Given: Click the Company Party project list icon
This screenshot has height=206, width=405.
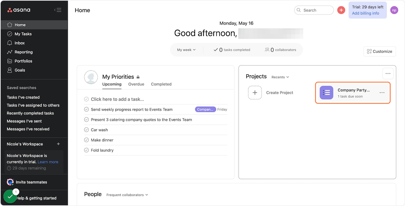Looking at the screenshot, I should pos(326,93).
